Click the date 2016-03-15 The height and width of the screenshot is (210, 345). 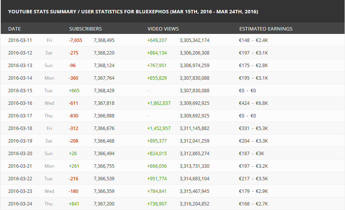pyautogui.click(x=20, y=91)
